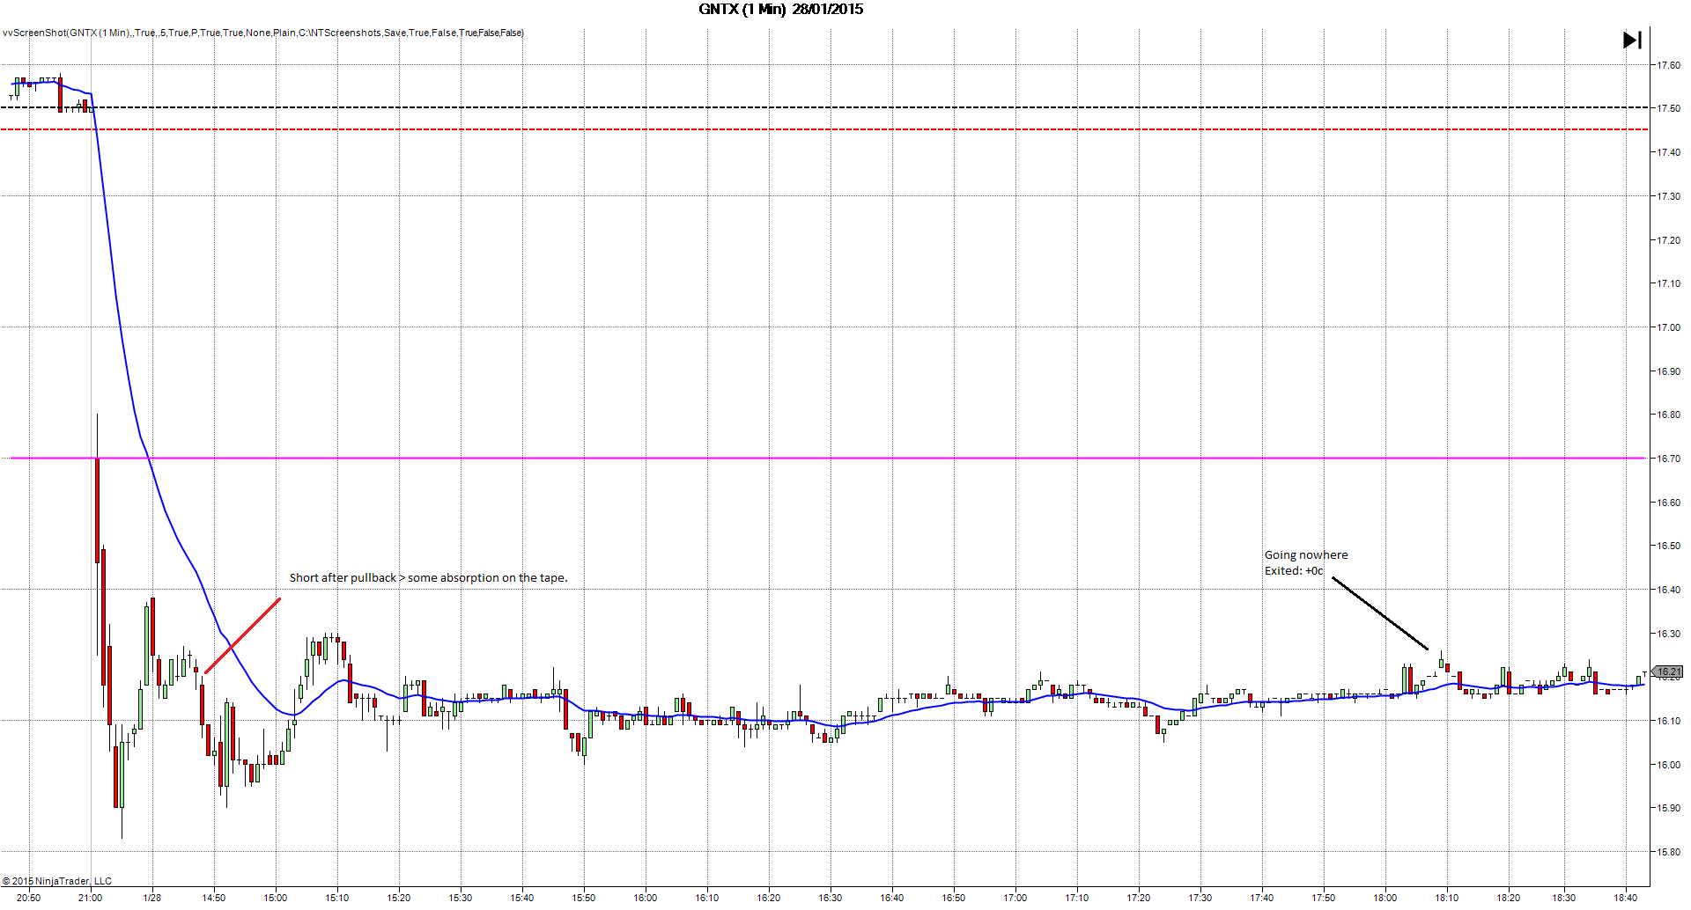Click the 17.20 price axis label
This screenshot has width=1691, height=910.
click(1669, 240)
